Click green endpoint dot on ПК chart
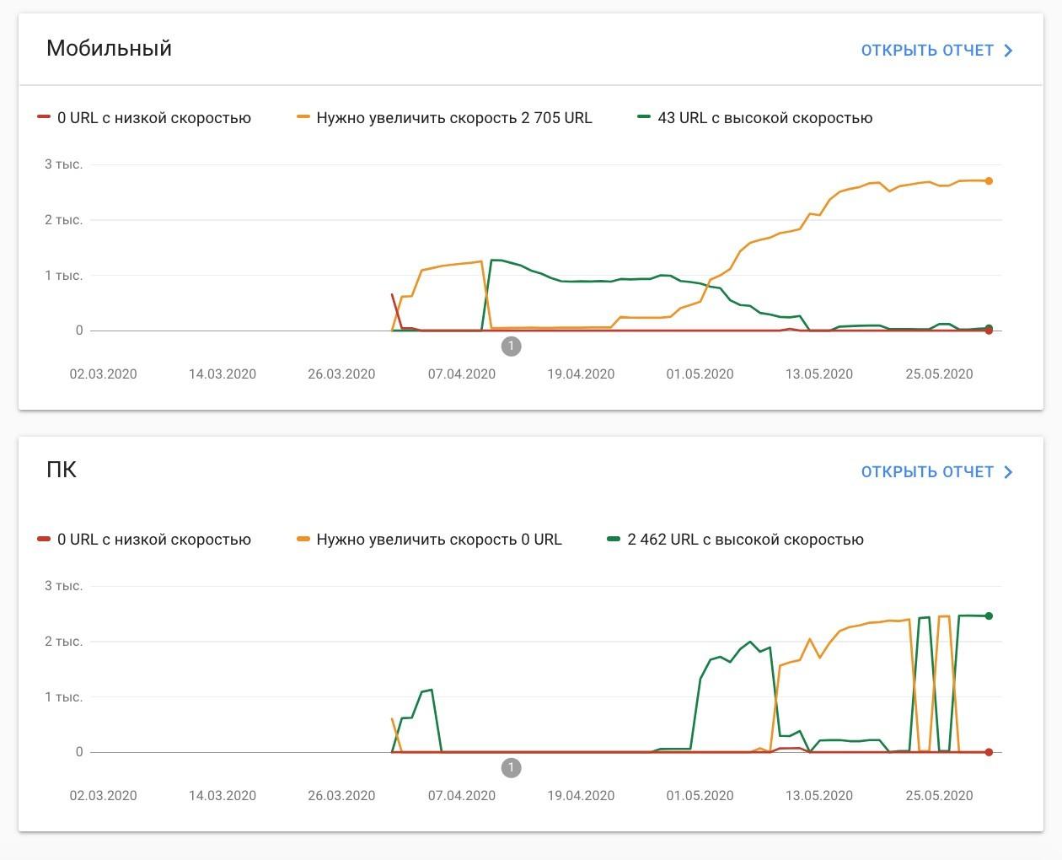 point(989,616)
